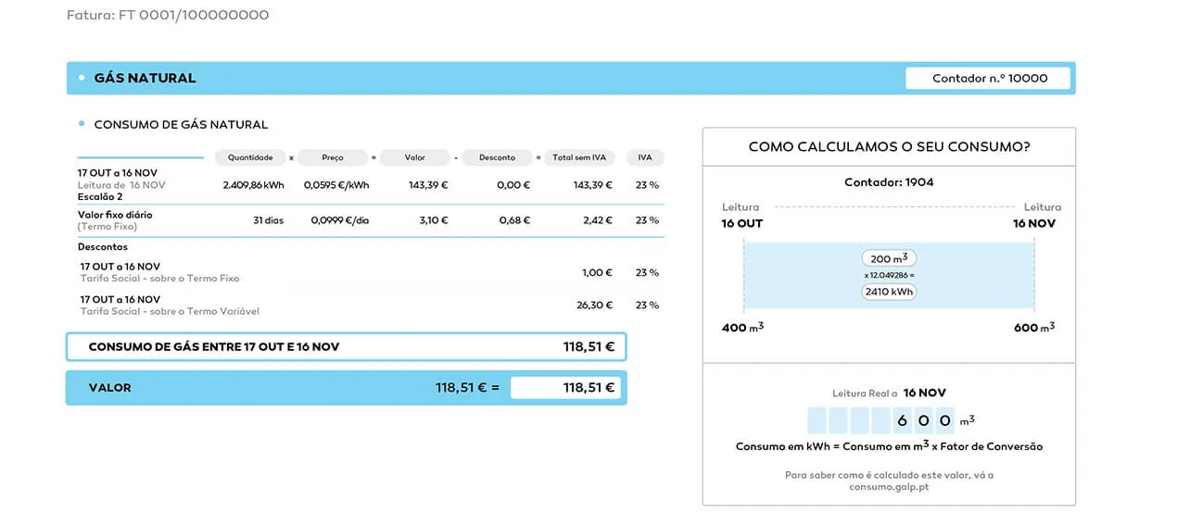Viewport: 1190px width, 512px height.
Task: Click the 0,00 € discount cell
Action: [x=513, y=185]
